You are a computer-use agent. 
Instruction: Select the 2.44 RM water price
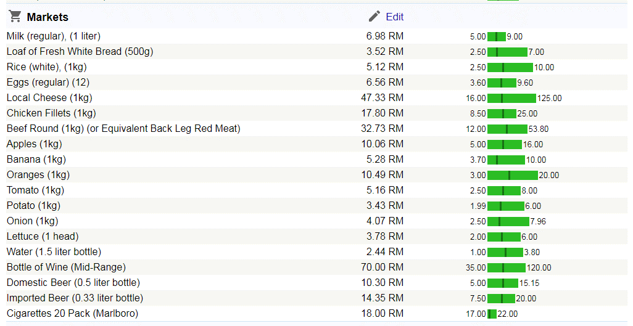(x=385, y=252)
